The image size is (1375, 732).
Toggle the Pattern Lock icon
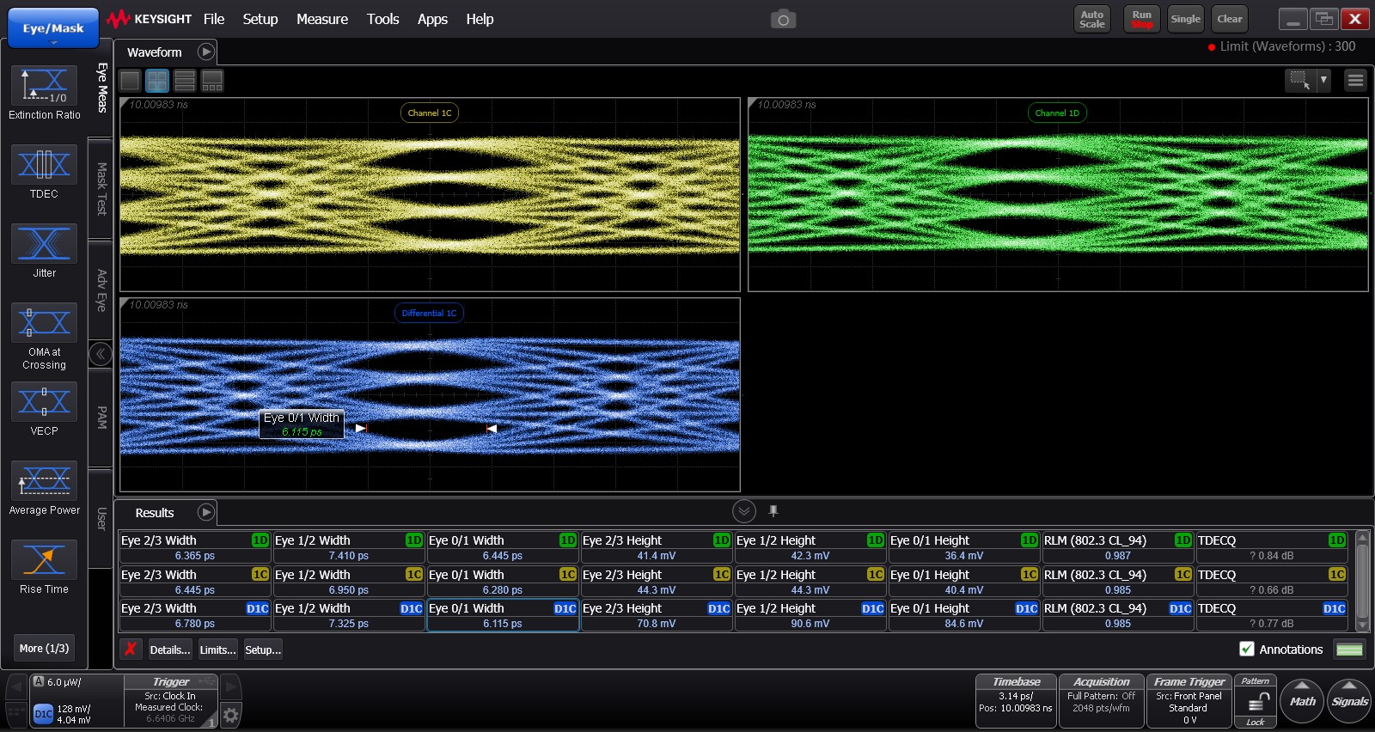(x=1256, y=703)
